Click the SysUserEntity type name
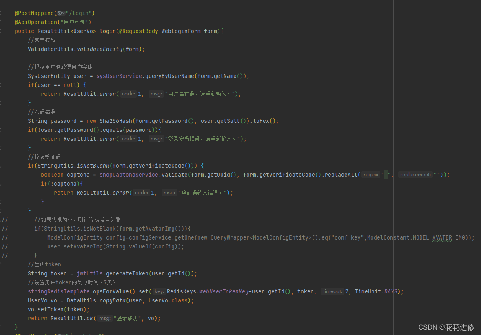 pyautogui.click(x=49, y=76)
